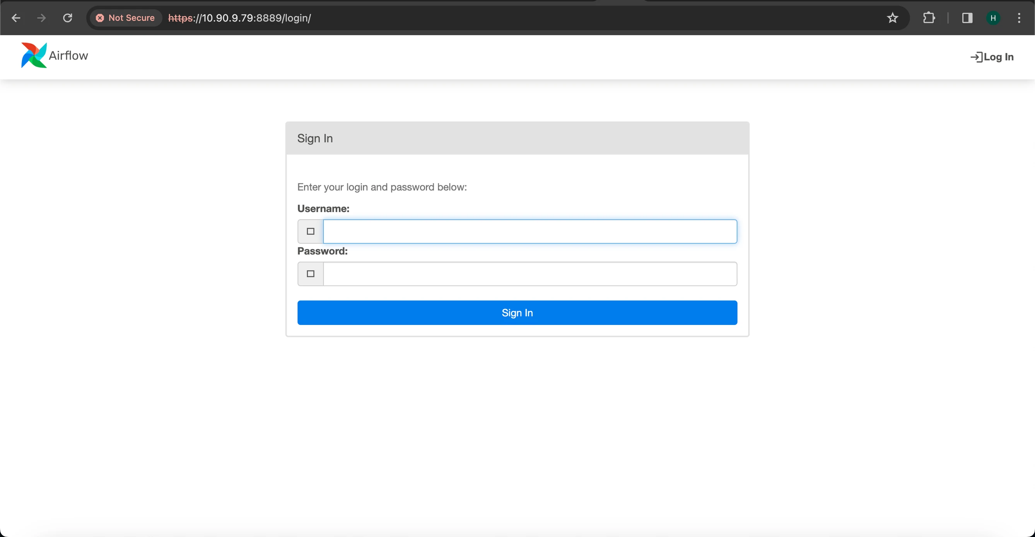
Task: Click the browser forward arrow
Action: coord(41,18)
